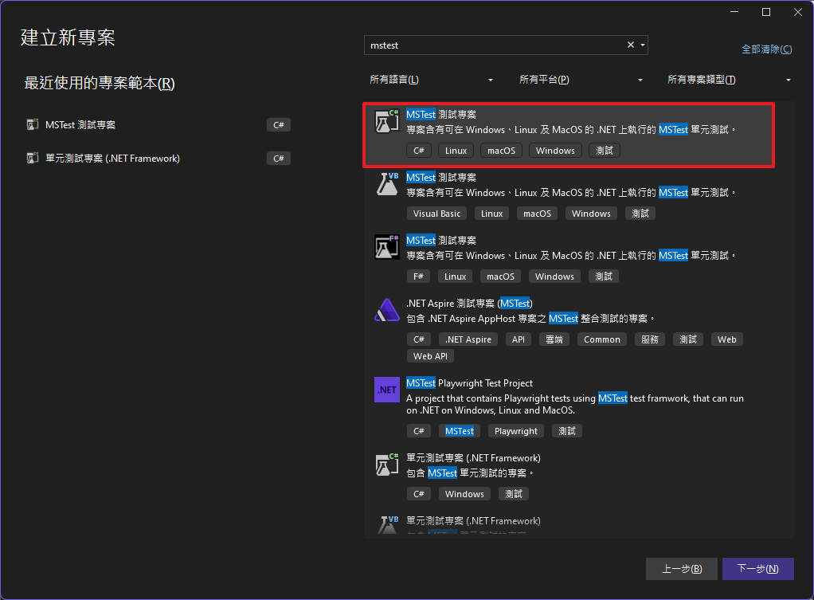Click the .NET Playwright project icon
The height and width of the screenshot is (600, 814).
pyautogui.click(x=387, y=390)
